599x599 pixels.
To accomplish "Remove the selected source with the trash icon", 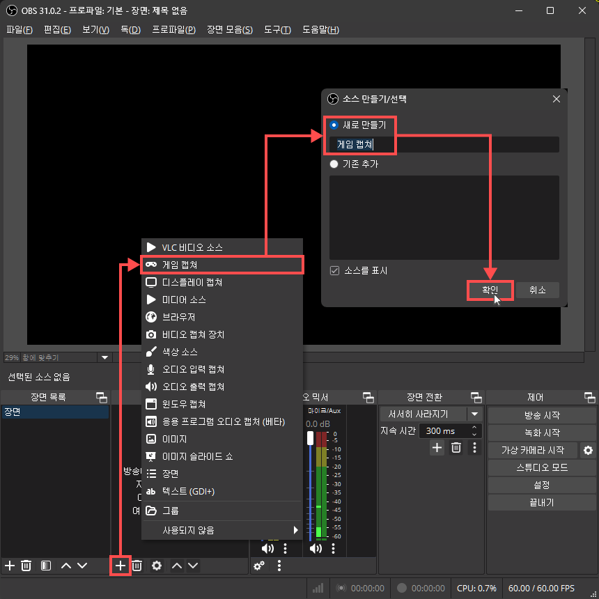I will pyautogui.click(x=137, y=566).
